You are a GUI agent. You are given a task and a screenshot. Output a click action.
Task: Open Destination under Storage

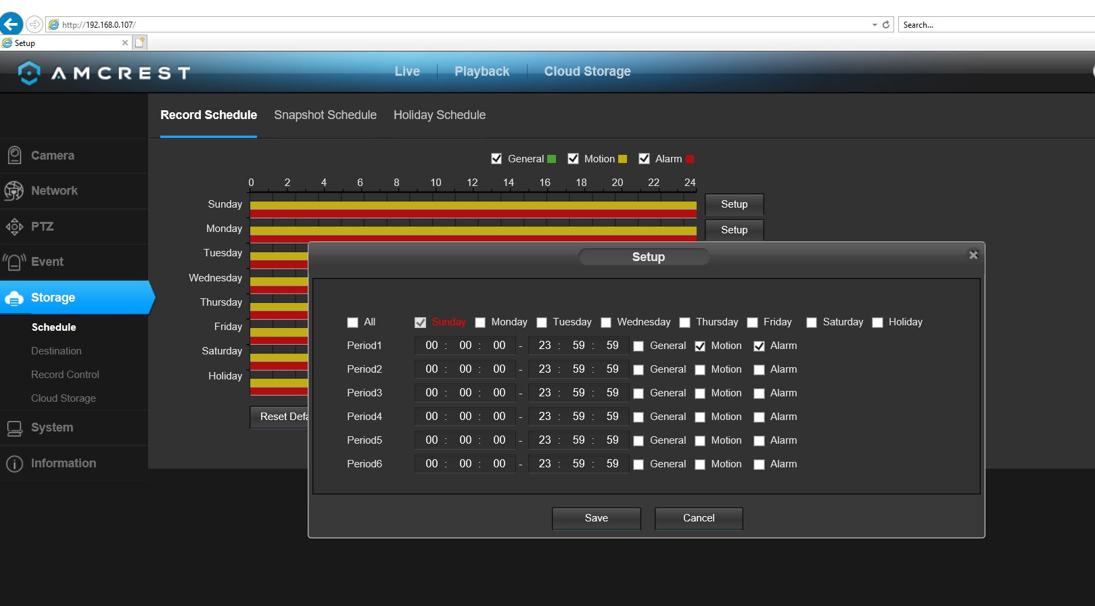[56, 351]
